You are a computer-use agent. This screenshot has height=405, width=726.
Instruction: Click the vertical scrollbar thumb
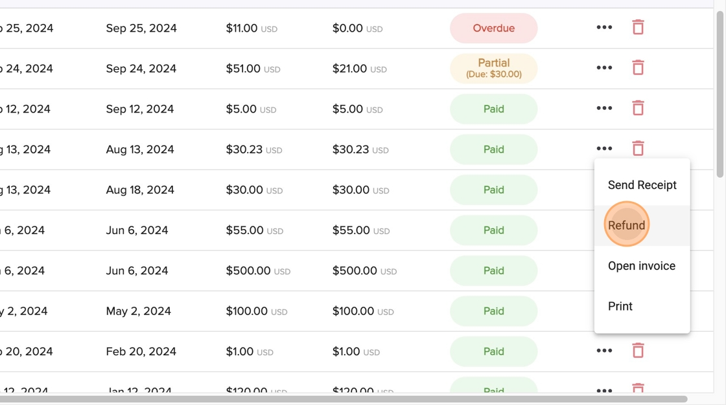pos(720,94)
